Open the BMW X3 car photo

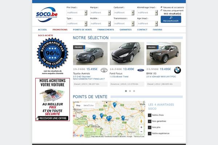point(163,54)
